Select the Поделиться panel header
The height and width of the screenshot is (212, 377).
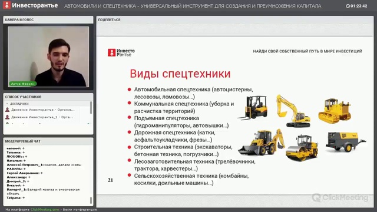(x=235, y=19)
